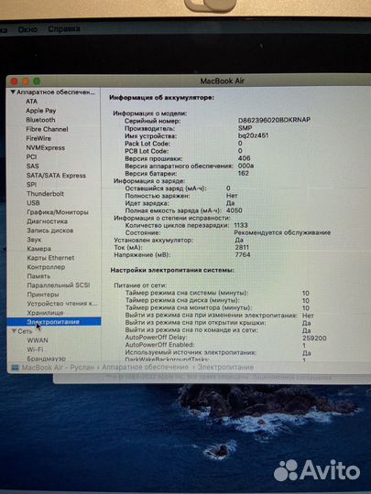Select USB in the sidebar
This screenshot has width=371, height=494.
click(34, 202)
